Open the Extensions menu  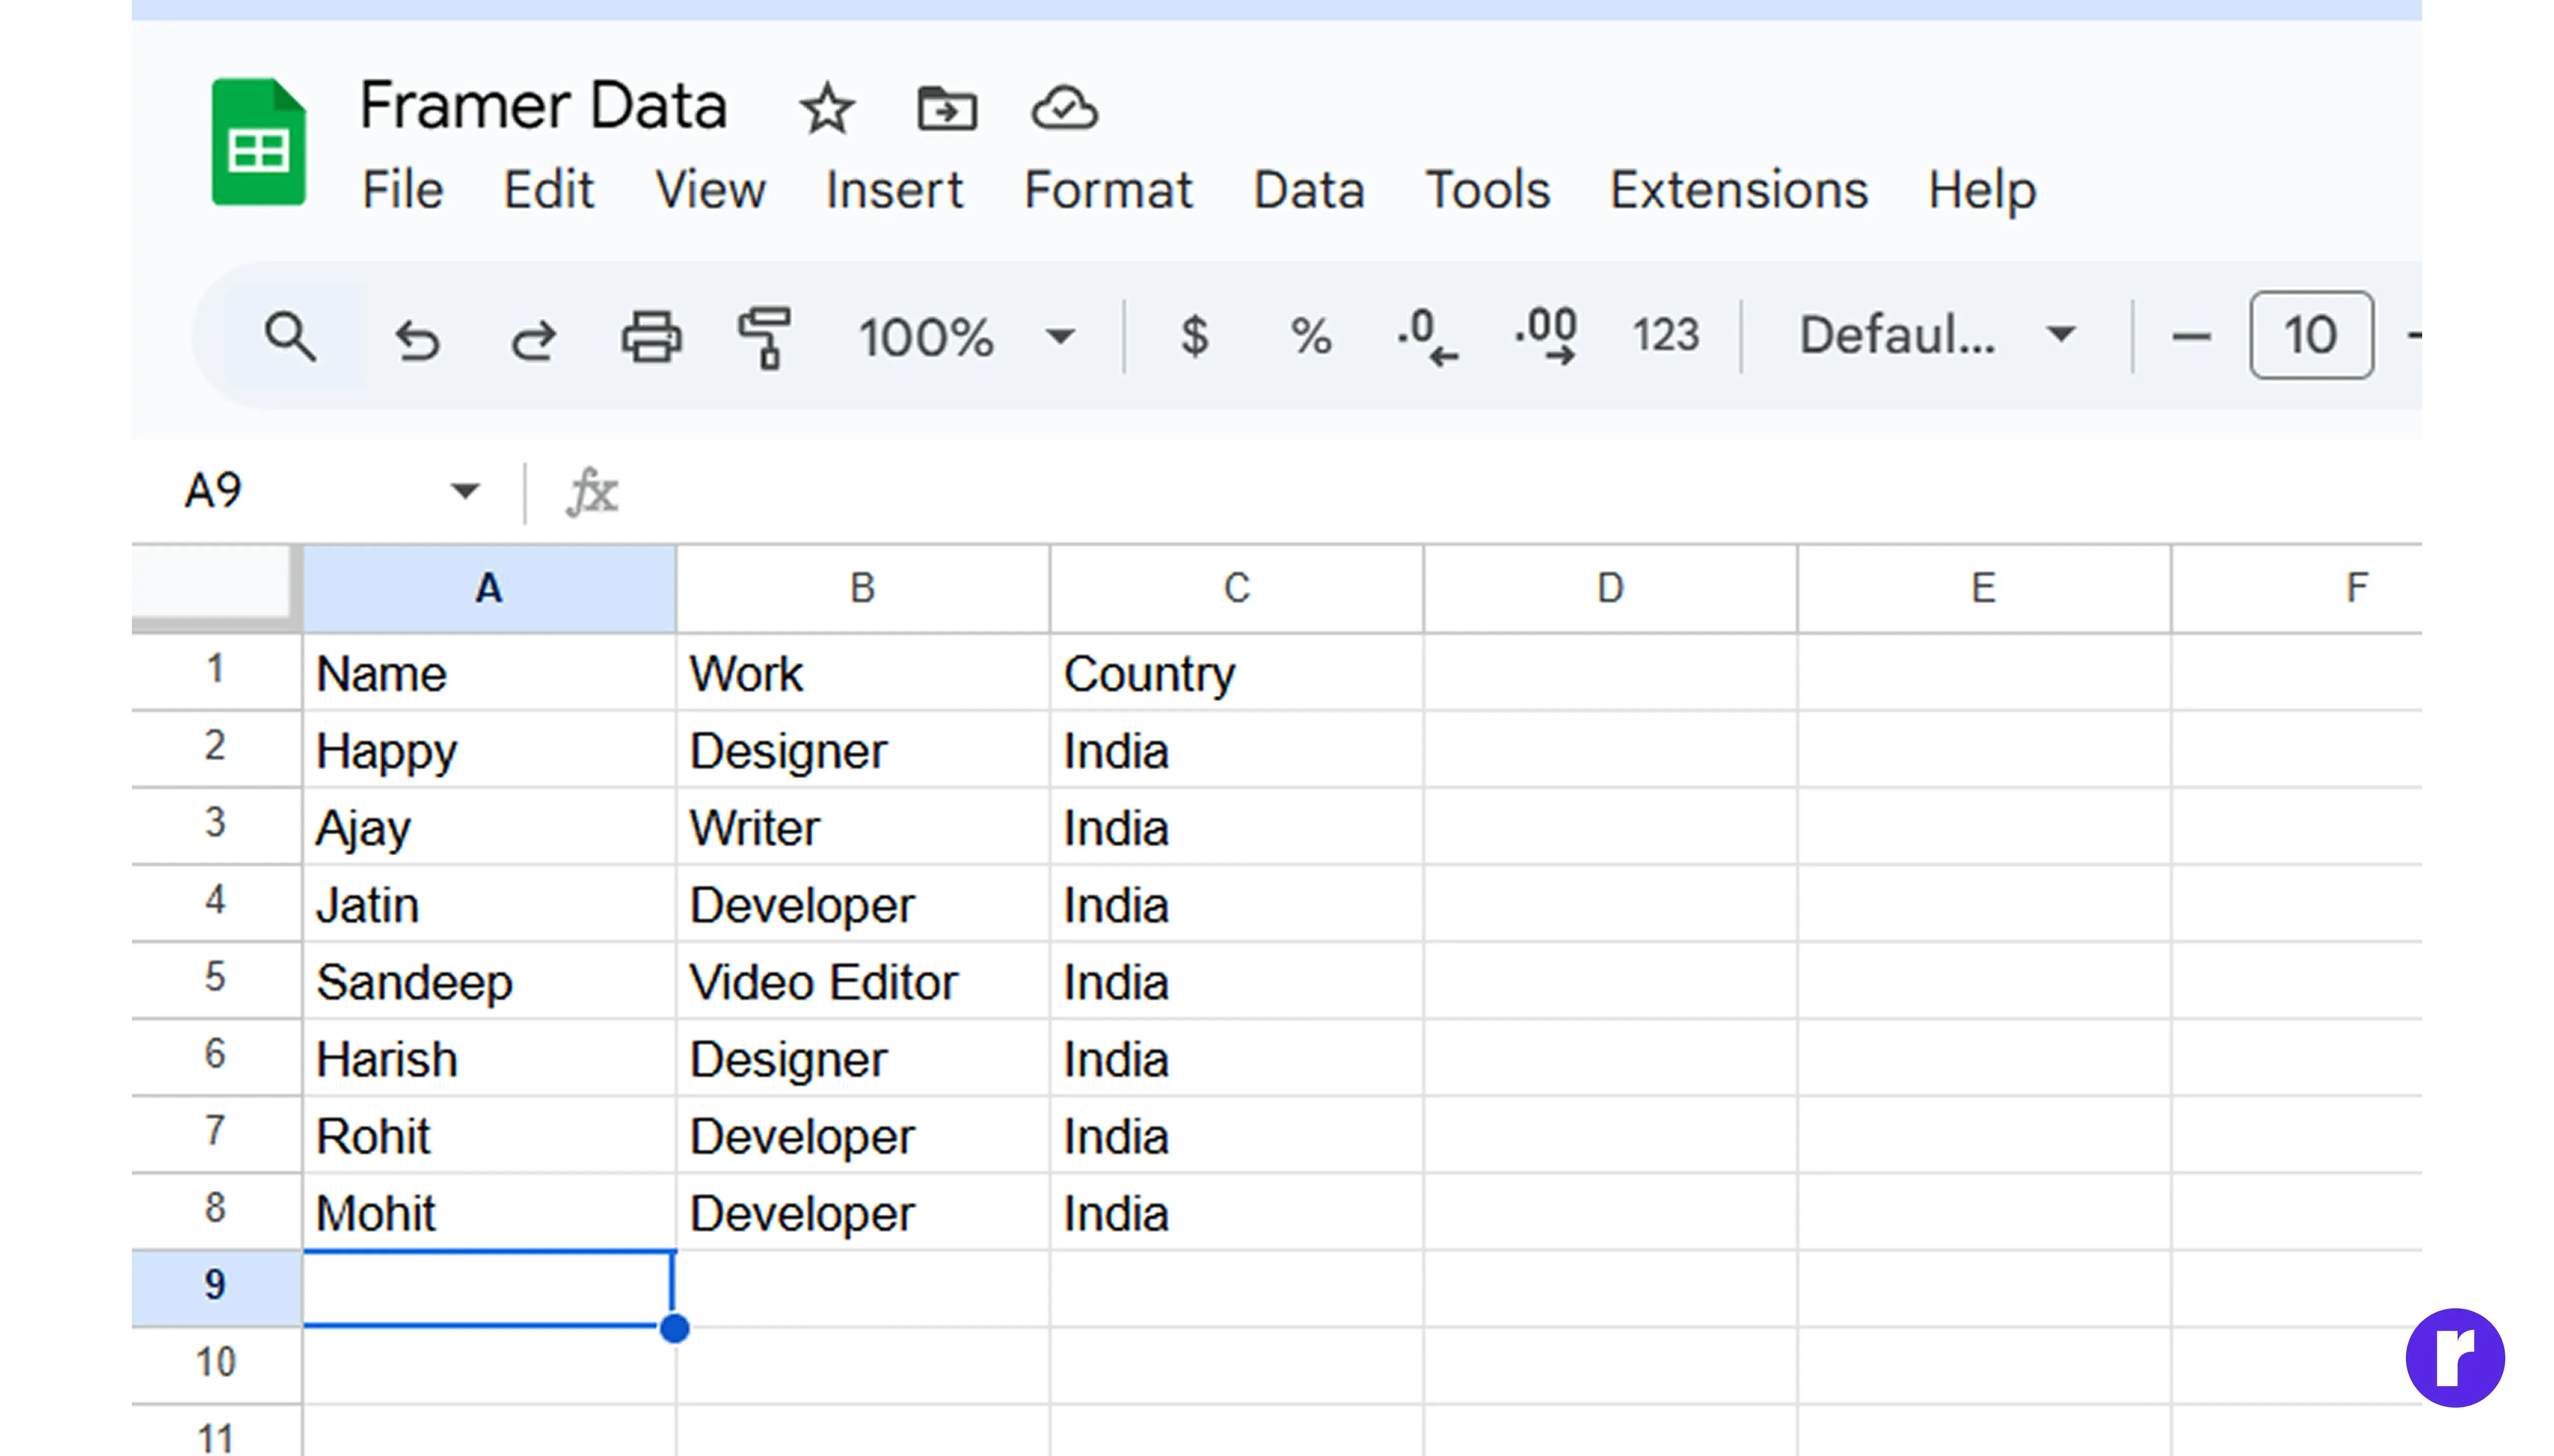(1737, 190)
